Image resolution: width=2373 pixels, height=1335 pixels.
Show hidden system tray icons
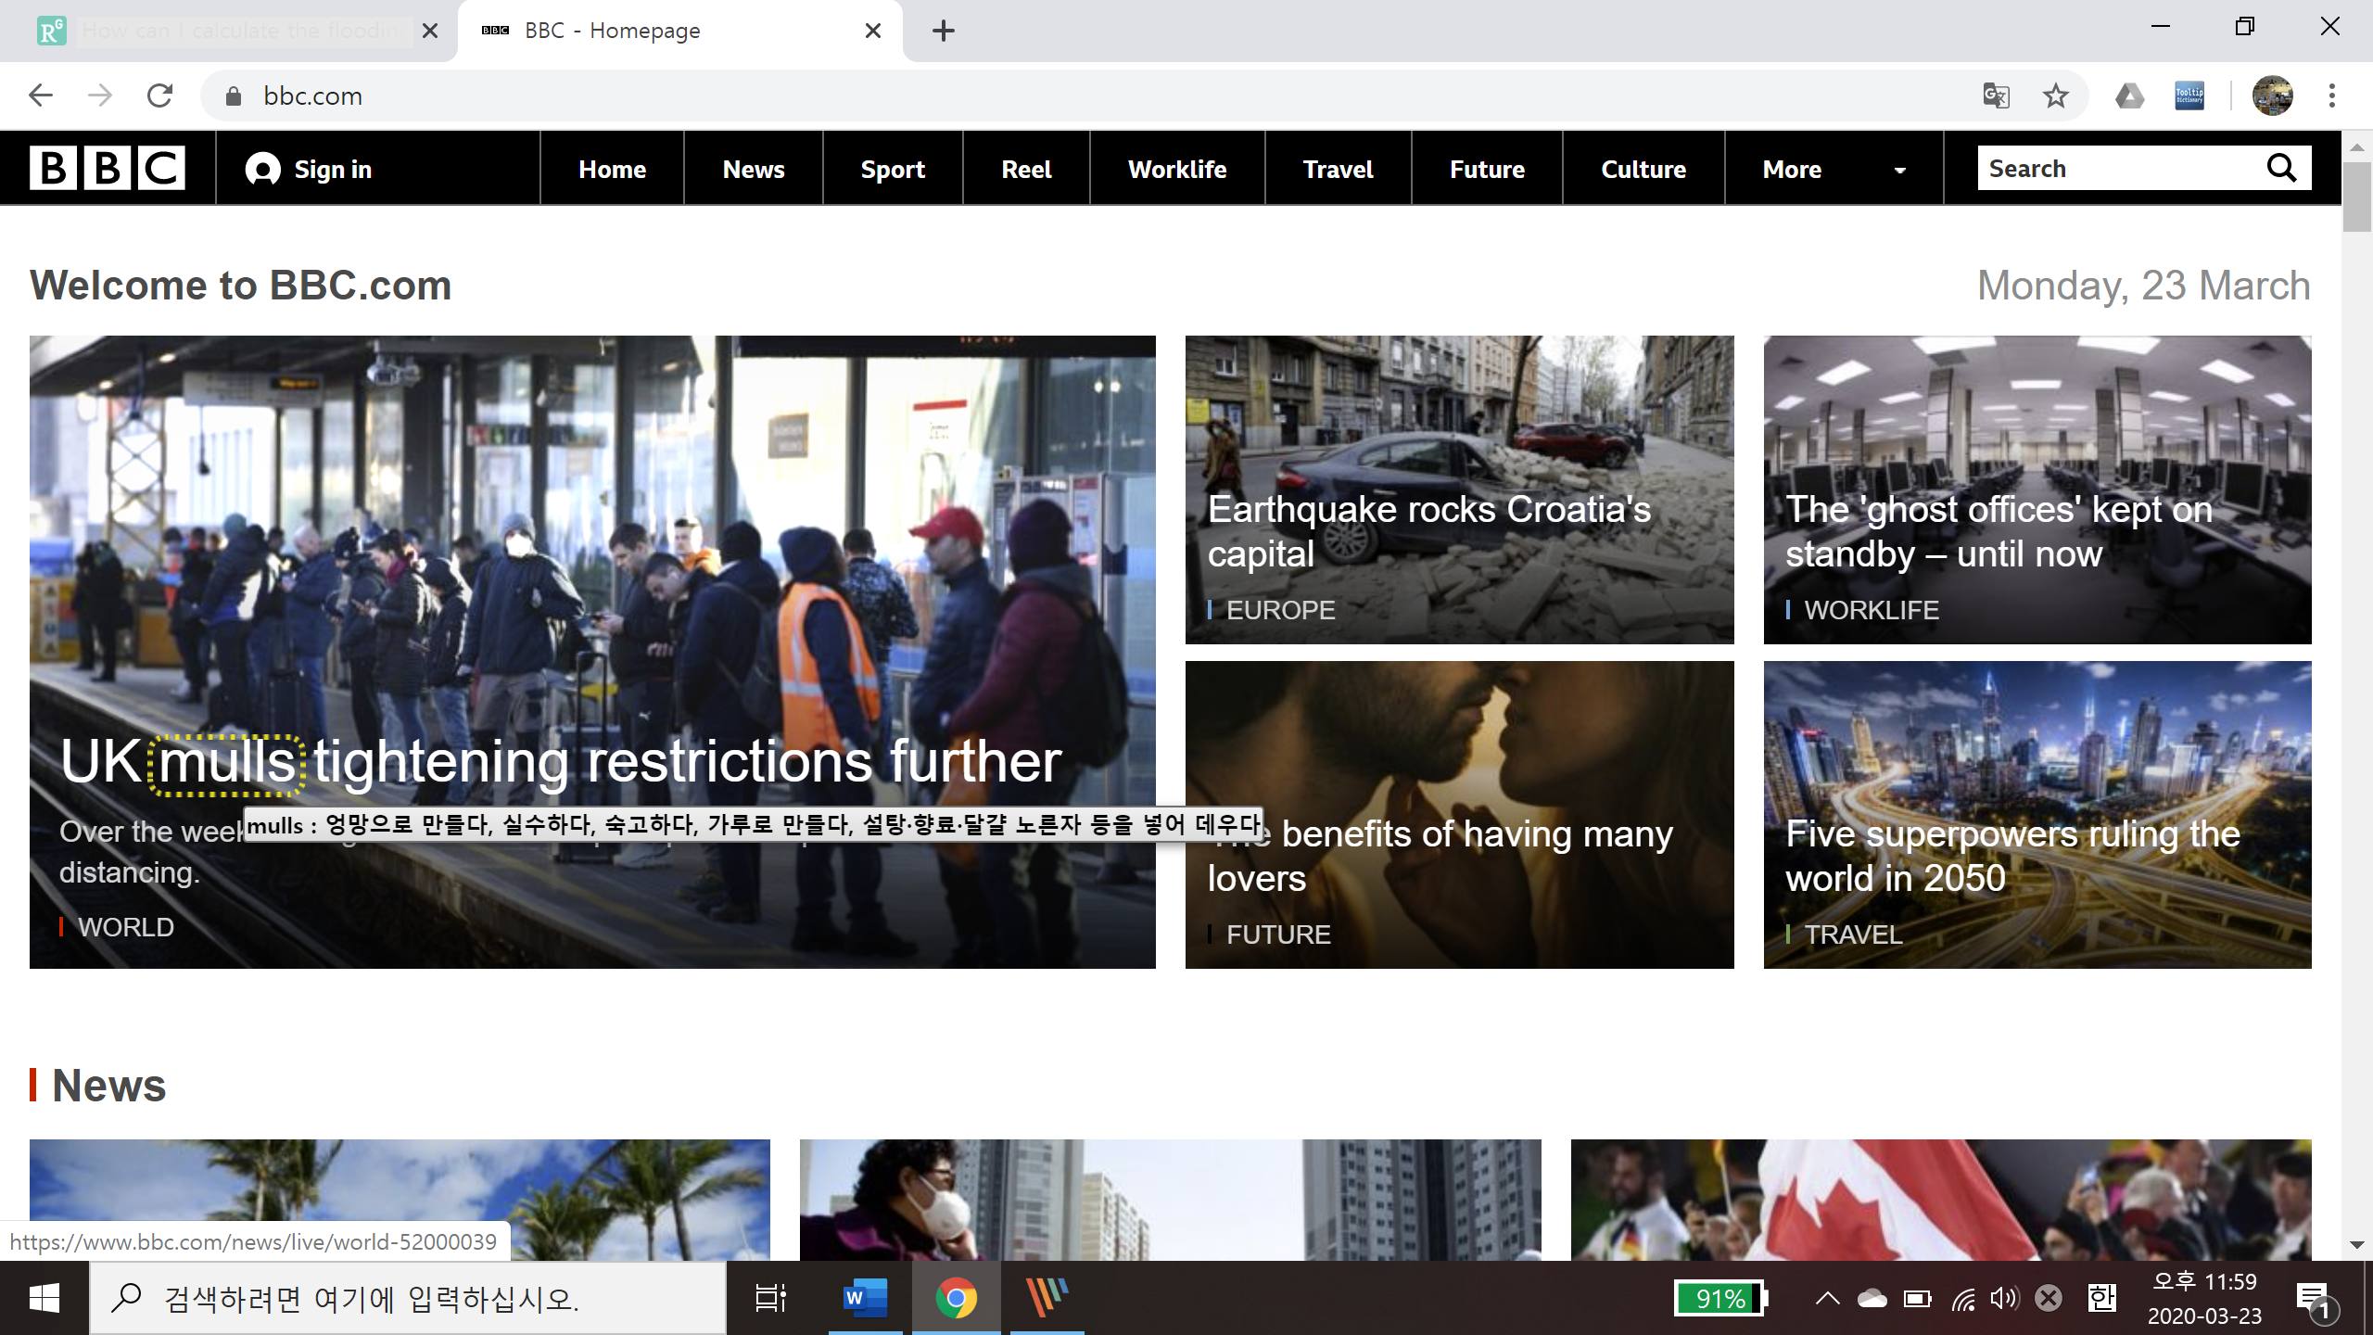(1827, 1298)
